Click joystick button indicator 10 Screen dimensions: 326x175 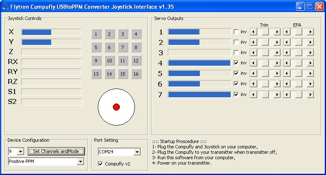(x=109, y=61)
